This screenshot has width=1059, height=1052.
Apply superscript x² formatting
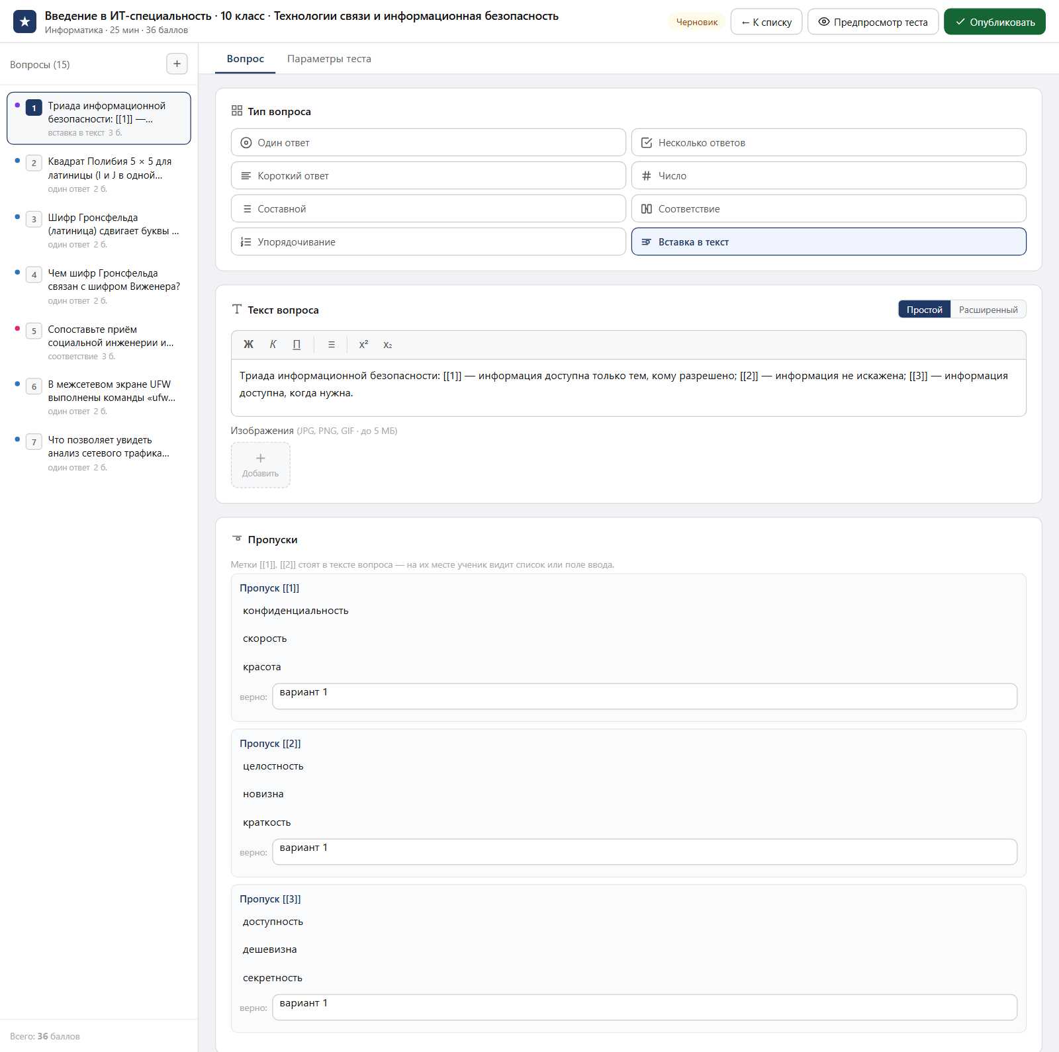pyautogui.click(x=363, y=345)
